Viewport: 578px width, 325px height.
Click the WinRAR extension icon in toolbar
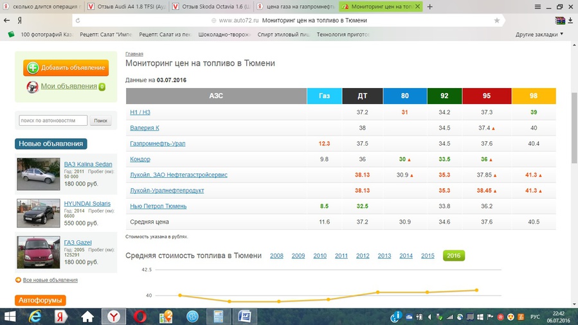point(560,21)
